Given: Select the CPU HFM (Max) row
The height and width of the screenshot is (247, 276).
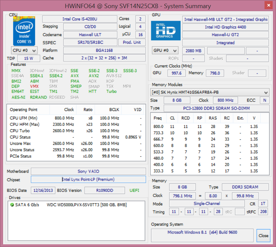Looking at the screenshot, I should tap(76, 125).
